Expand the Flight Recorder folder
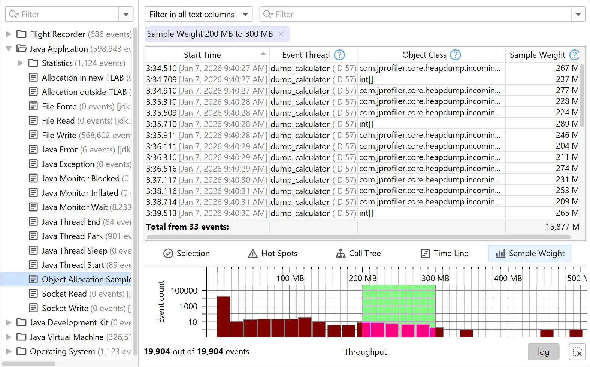590x367 pixels. pyautogui.click(x=9, y=34)
